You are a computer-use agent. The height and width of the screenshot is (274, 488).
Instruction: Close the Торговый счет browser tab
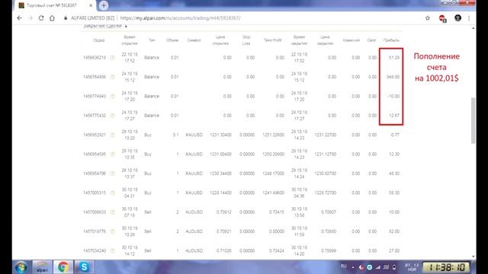pos(91,5)
